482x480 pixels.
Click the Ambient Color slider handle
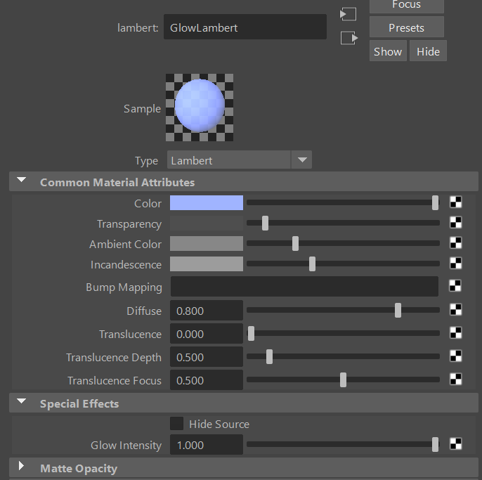pyautogui.click(x=295, y=243)
